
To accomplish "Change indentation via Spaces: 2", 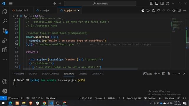I will coord(100,98).
